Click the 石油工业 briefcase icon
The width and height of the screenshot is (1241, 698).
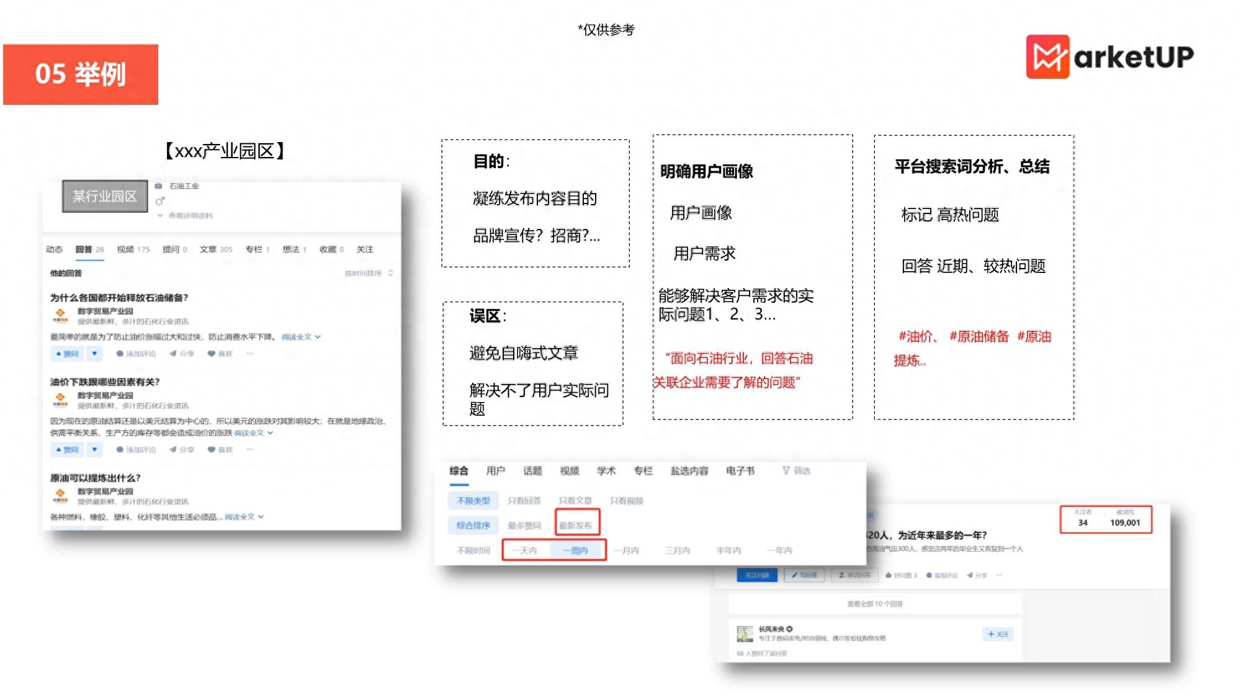click(159, 186)
